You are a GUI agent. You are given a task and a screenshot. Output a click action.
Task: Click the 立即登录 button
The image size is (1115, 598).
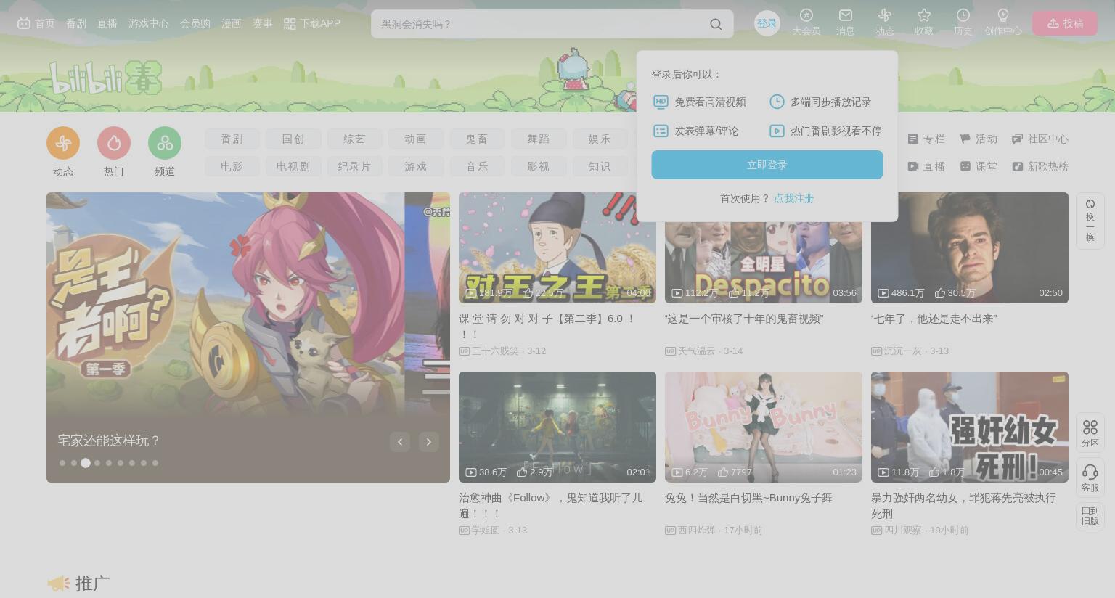pyautogui.click(x=767, y=165)
